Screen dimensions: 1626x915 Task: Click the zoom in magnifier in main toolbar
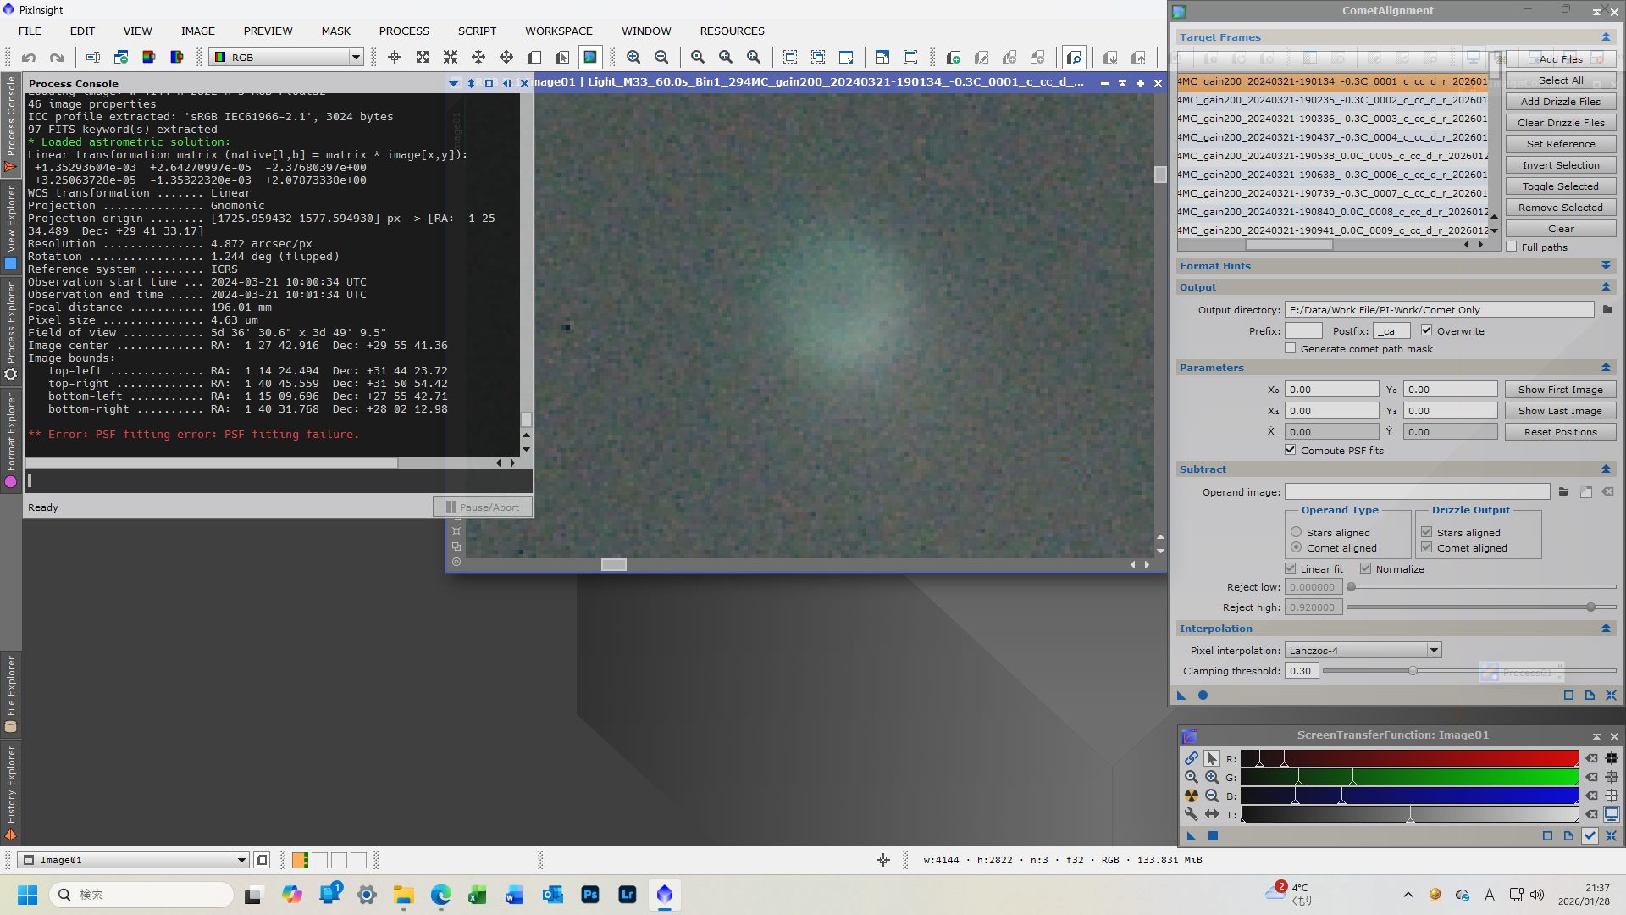(633, 57)
